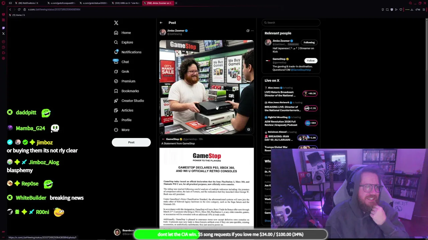Click the Bookmarks bookmark icon
The height and width of the screenshot is (240, 428).
point(116,91)
